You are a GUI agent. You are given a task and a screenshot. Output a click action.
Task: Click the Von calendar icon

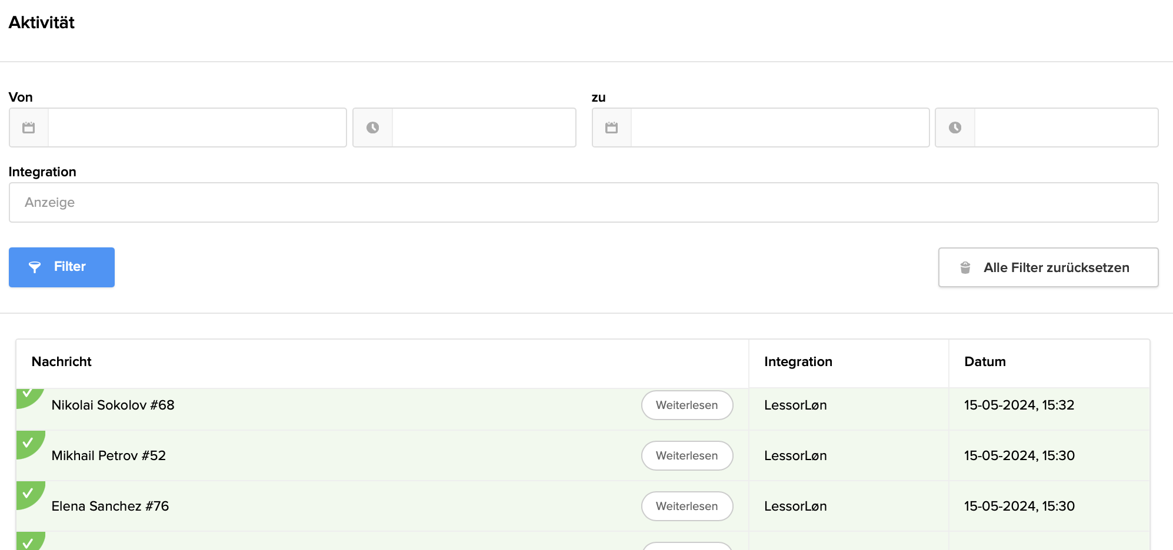29,128
